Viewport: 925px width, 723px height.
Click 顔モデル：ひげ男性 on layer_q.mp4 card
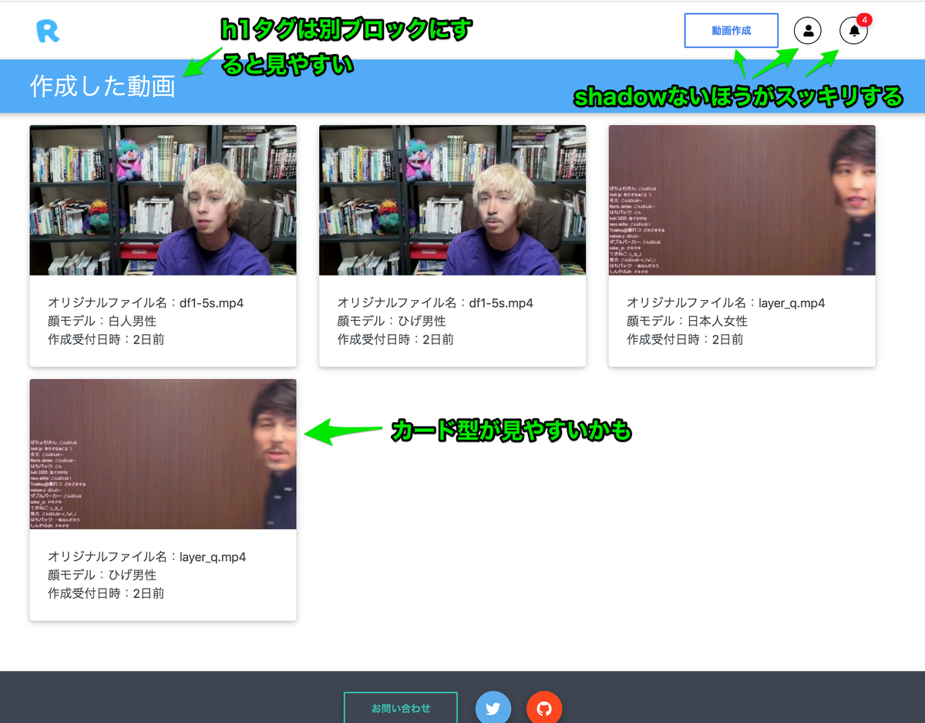(x=102, y=575)
